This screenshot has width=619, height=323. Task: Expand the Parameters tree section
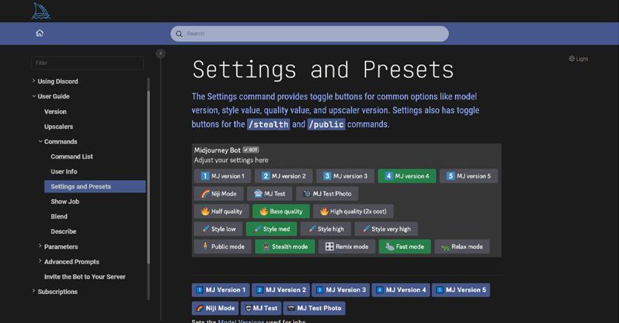click(40, 247)
